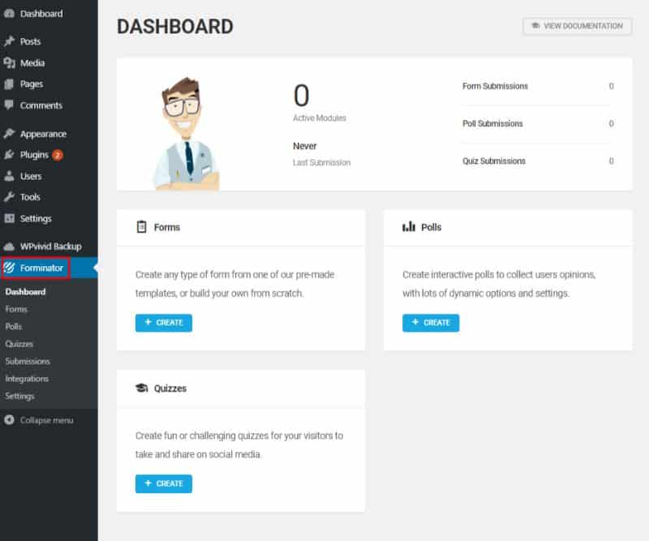Click the documentation icon in View Documentation button
The height and width of the screenshot is (541, 649).
tap(535, 26)
